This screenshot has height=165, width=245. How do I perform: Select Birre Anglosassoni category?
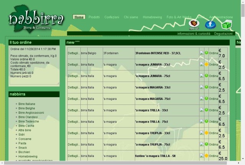tap(31, 113)
